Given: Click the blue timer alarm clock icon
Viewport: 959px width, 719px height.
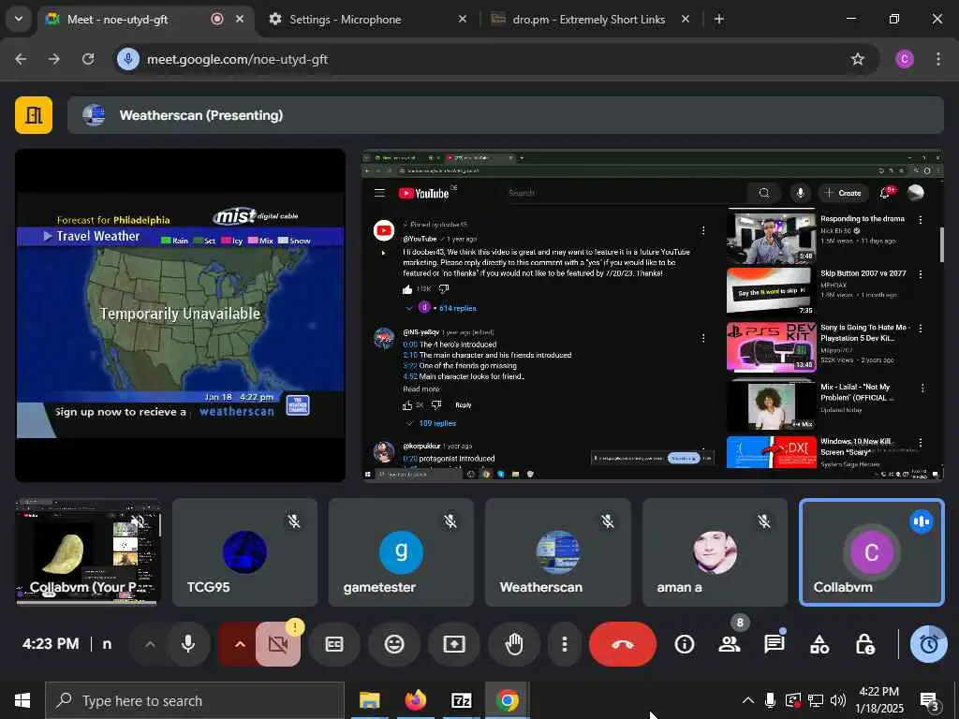Looking at the screenshot, I should tap(929, 644).
